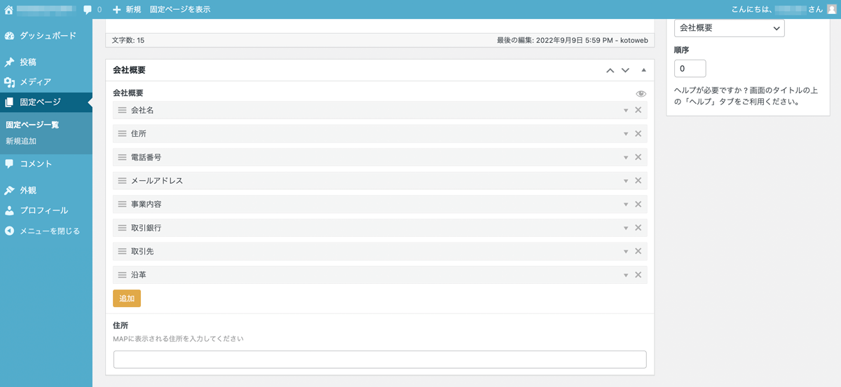Click the home icon in admin bar
Screen dimensions: 841x387
tap(8, 10)
